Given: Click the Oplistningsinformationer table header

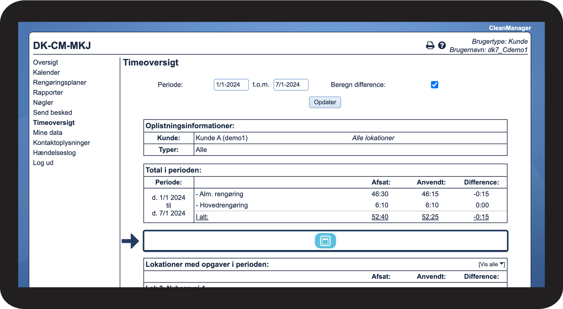Looking at the screenshot, I should click(190, 126).
